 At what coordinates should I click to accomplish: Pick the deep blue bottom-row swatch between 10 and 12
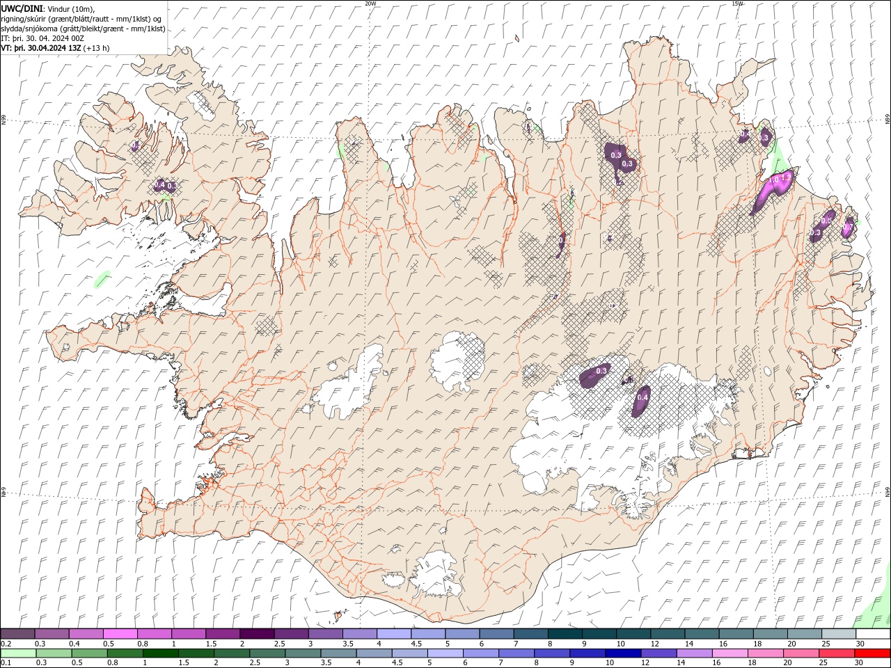coord(622,653)
